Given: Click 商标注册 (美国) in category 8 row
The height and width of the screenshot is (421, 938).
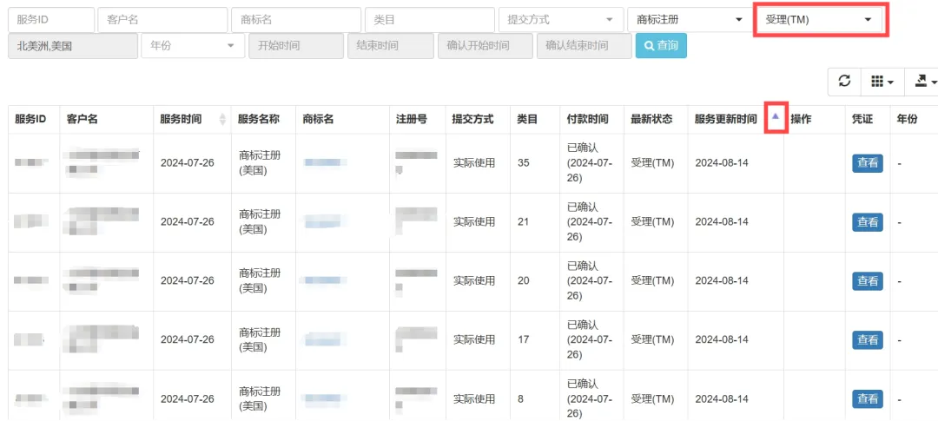Looking at the screenshot, I should coord(260,398).
